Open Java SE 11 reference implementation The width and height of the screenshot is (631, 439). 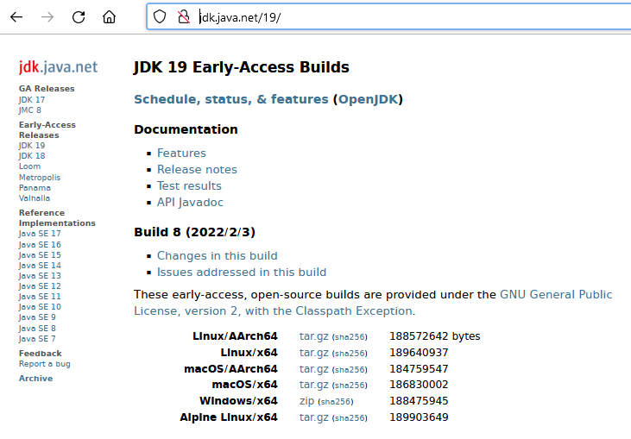[x=40, y=297]
